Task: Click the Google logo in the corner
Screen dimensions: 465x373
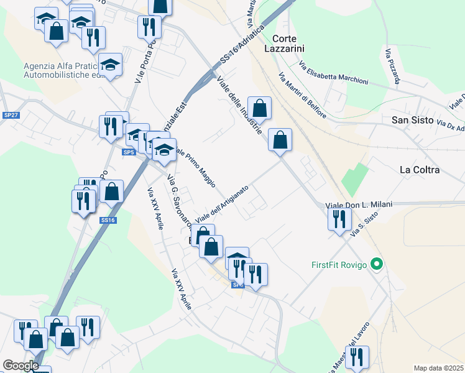Action: tap(21, 366)
